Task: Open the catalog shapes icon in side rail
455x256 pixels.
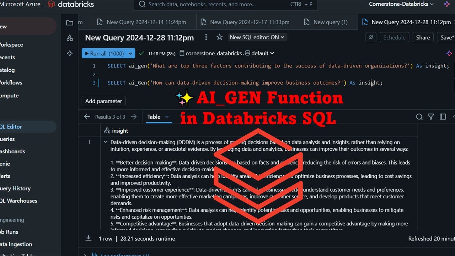Action: (x=70, y=38)
